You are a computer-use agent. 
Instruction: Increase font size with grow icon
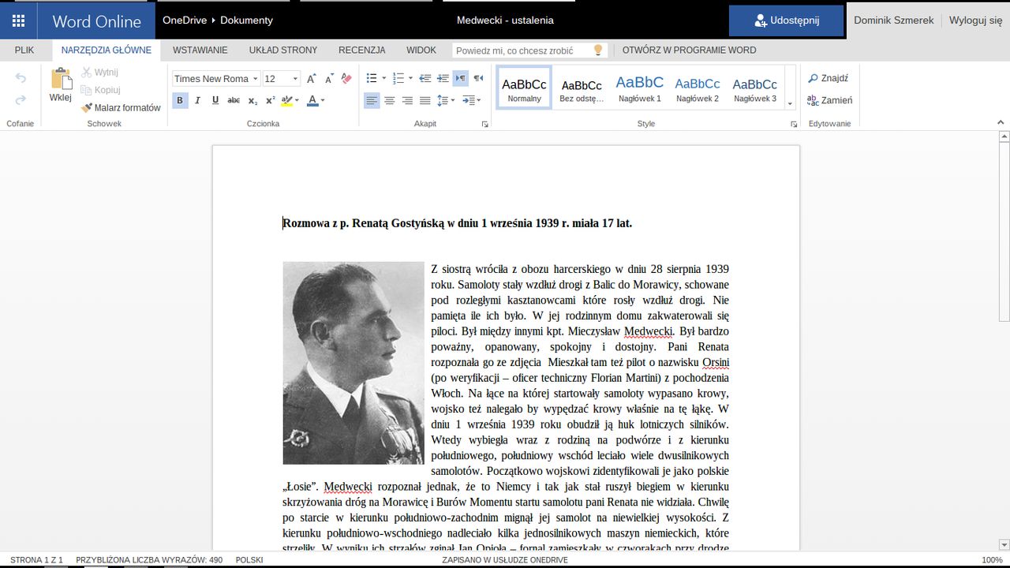[312, 79]
